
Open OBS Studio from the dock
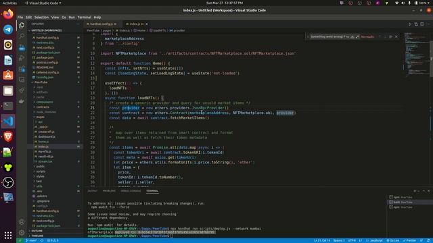tap(8, 182)
